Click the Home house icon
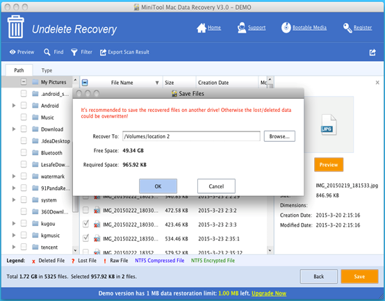 (202, 28)
